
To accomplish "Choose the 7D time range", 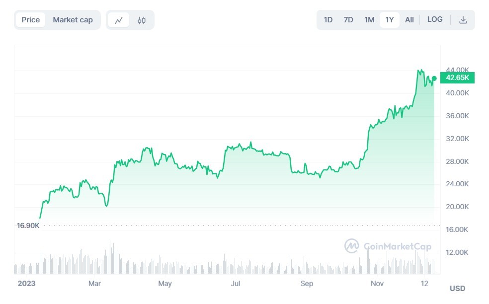I will click(348, 20).
